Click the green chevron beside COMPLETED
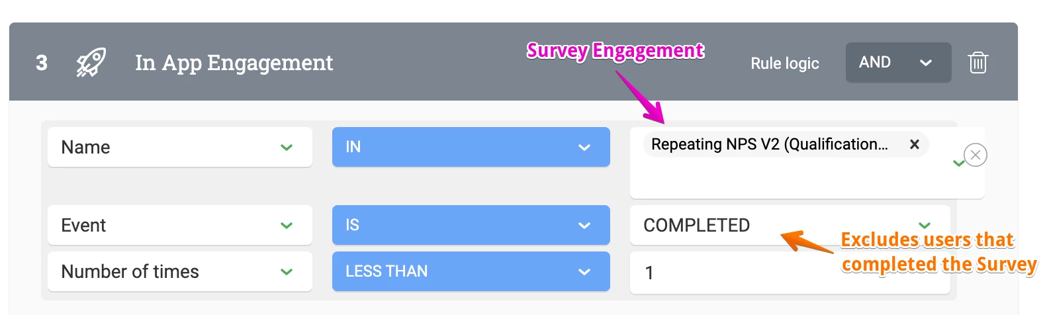Image resolution: width=1047 pixels, height=315 pixels. [x=925, y=226]
